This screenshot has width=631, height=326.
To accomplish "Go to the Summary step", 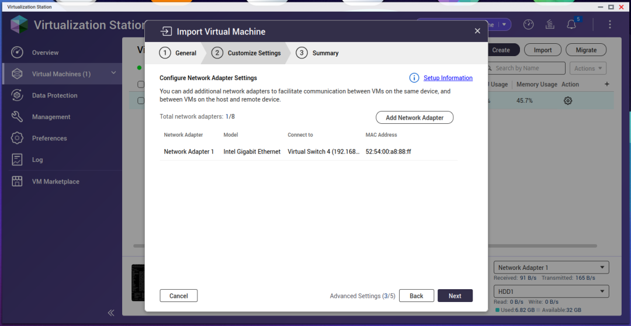I will (x=317, y=53).
